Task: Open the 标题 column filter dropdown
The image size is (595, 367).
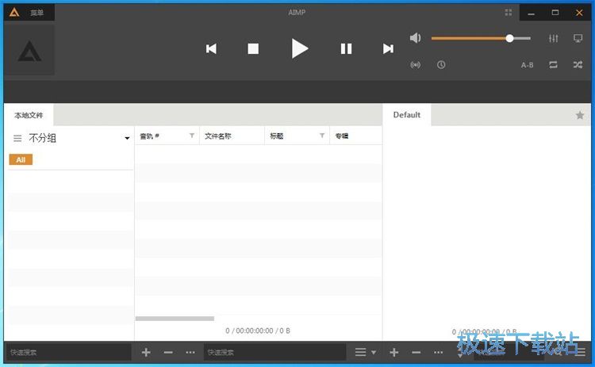Action: pyautogui.click(x=321, y=136)
